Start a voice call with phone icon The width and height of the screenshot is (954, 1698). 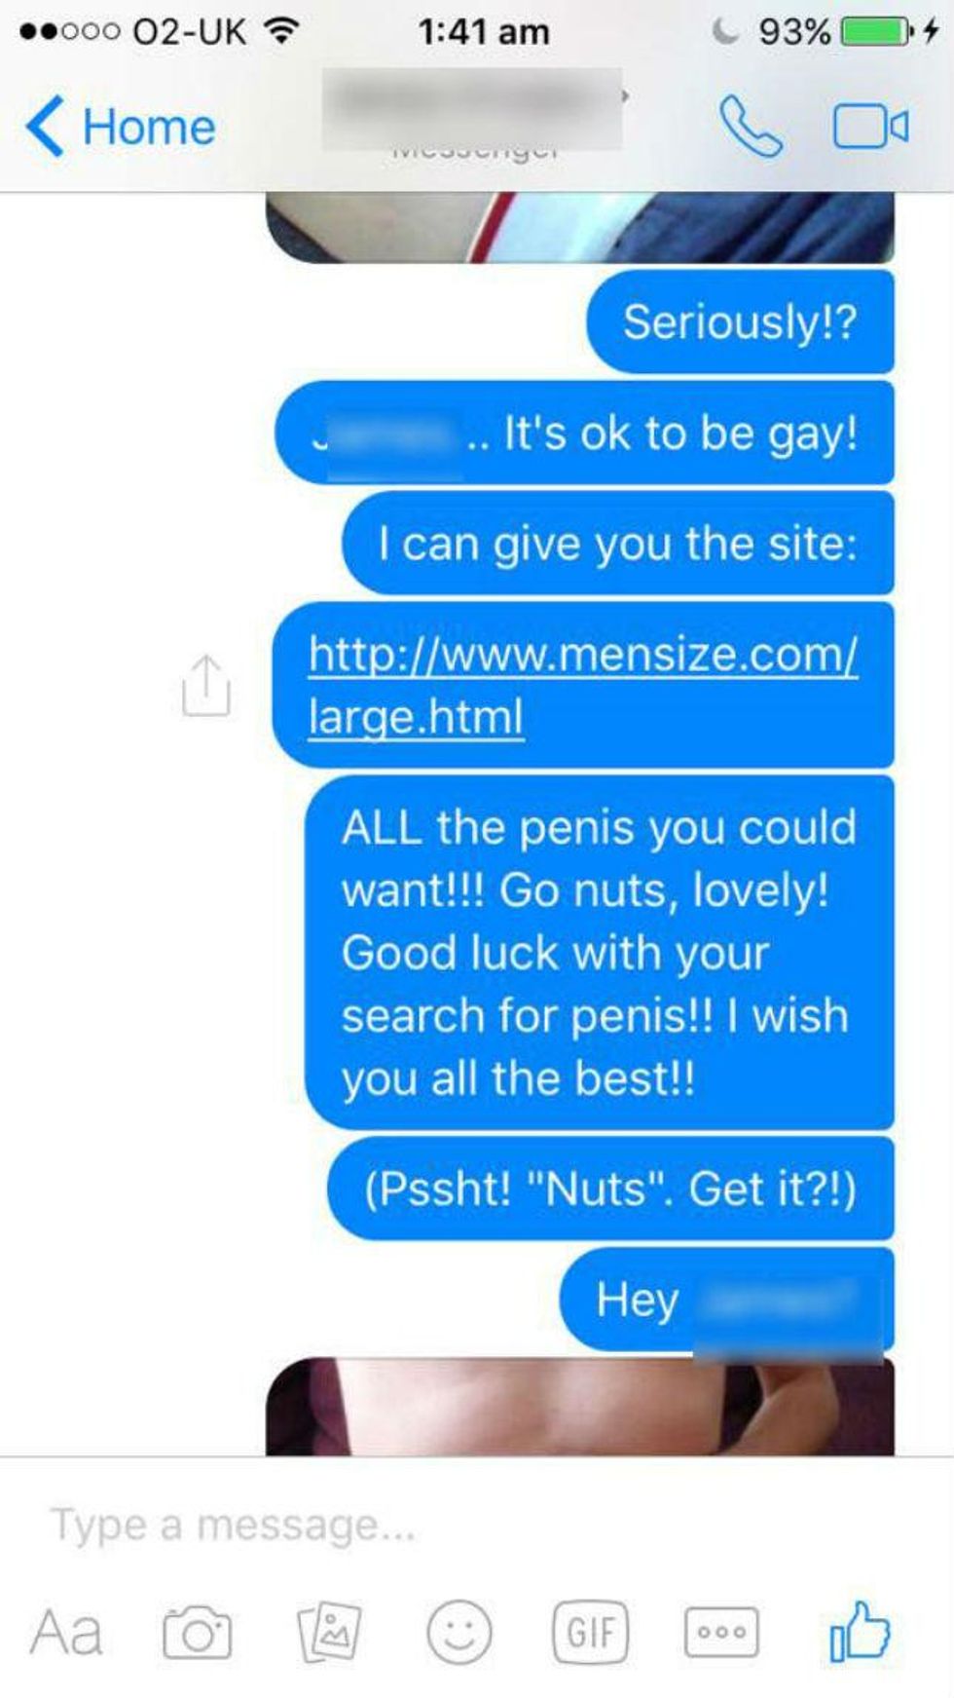click(751, 127)
